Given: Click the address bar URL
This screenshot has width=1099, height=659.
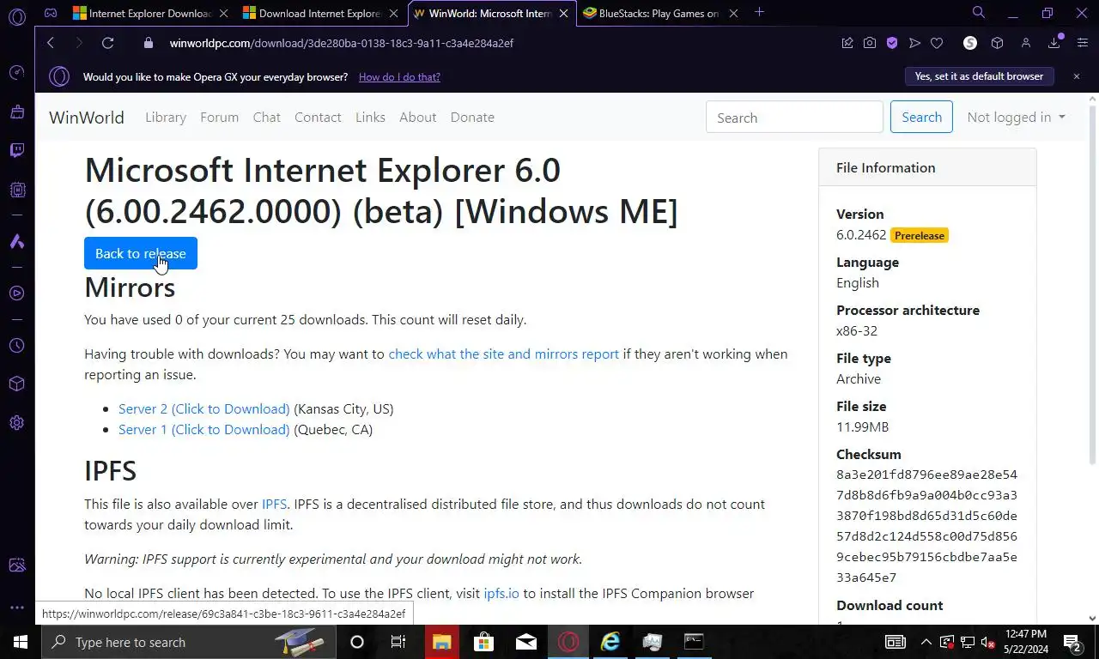Looking at the screenshot, I should [342, 43].
